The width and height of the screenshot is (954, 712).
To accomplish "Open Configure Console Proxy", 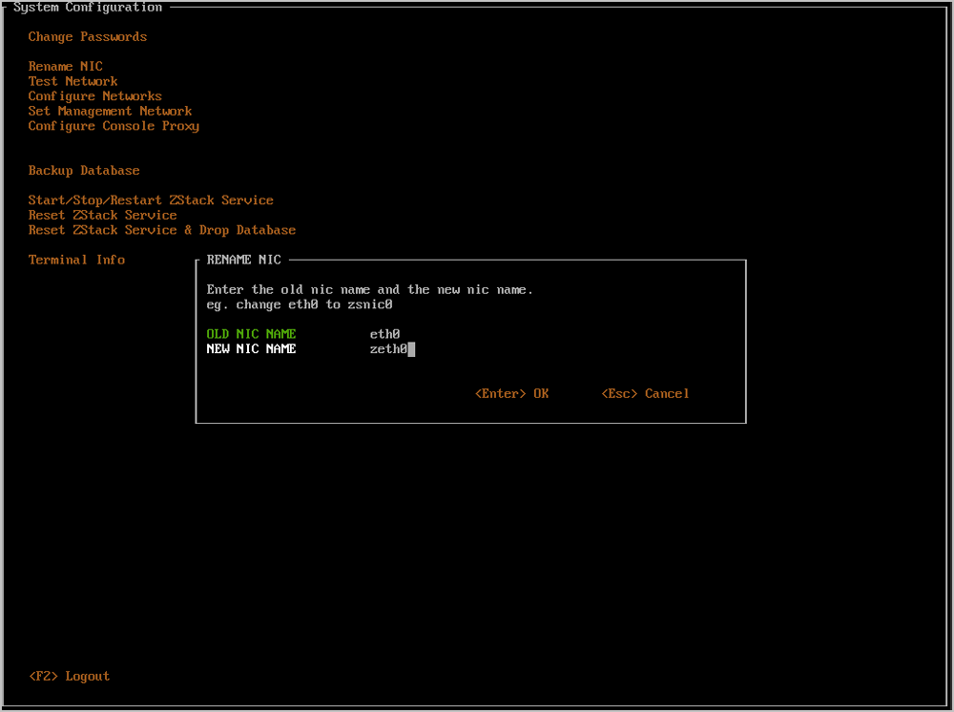I will tap(114, 126).
